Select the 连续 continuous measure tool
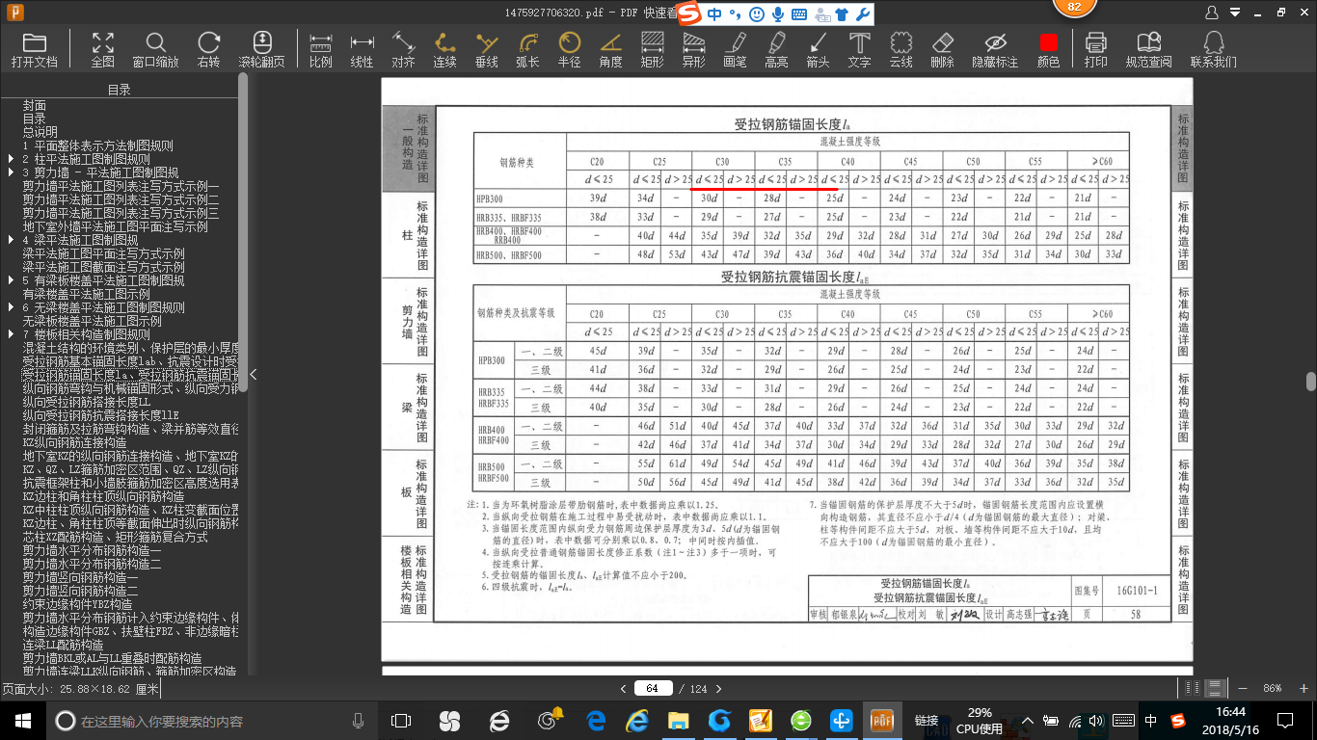This screenshot has width=1317, height=740. pyautogui.click(x=444, y=49)
